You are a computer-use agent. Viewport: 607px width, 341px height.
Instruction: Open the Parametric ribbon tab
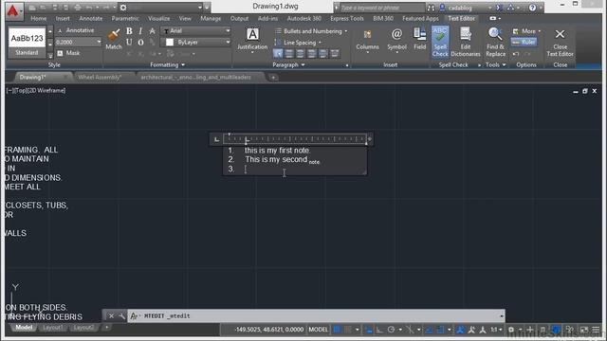(125, 18)
